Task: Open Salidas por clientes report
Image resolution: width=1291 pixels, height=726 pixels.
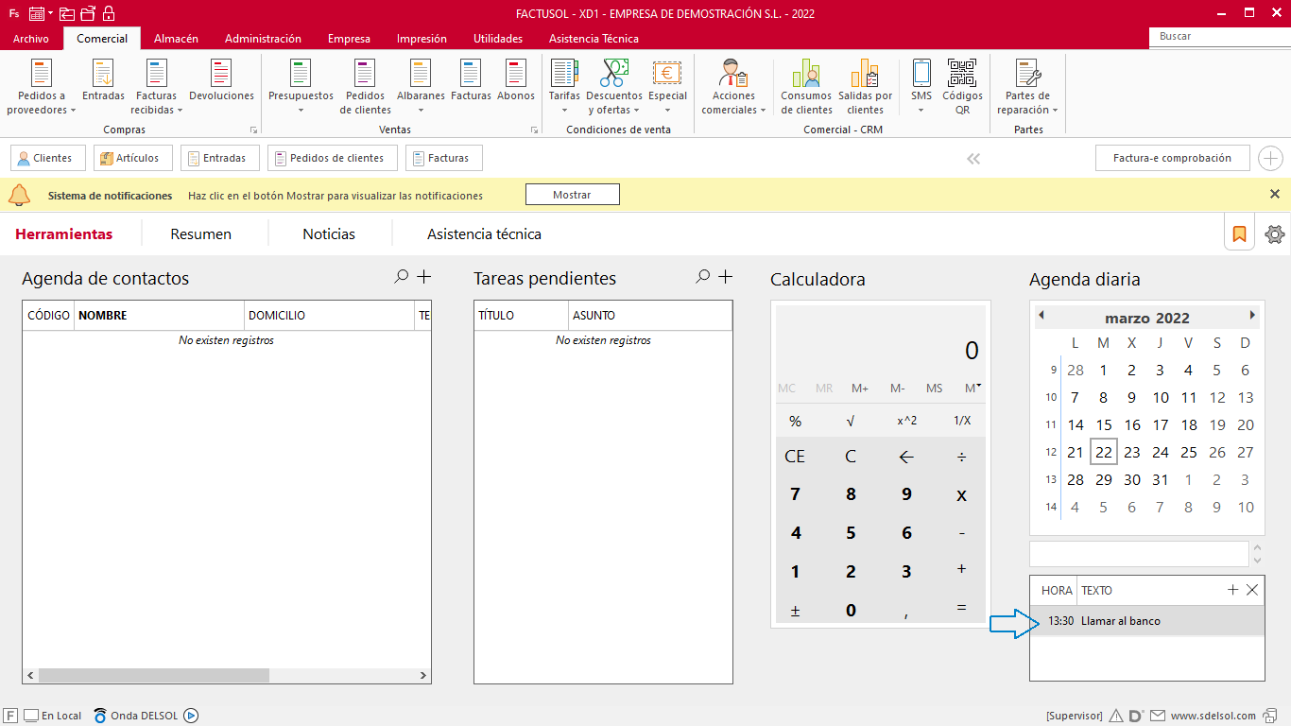Action: click(865, 86)
